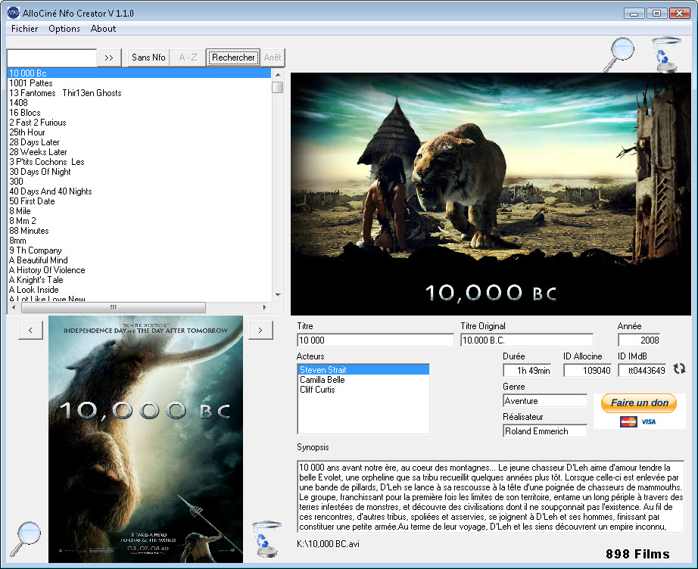The image size is (698, 569).
Task: Click the magnifier icon above the fanart image
Action: tap(619, 54)
